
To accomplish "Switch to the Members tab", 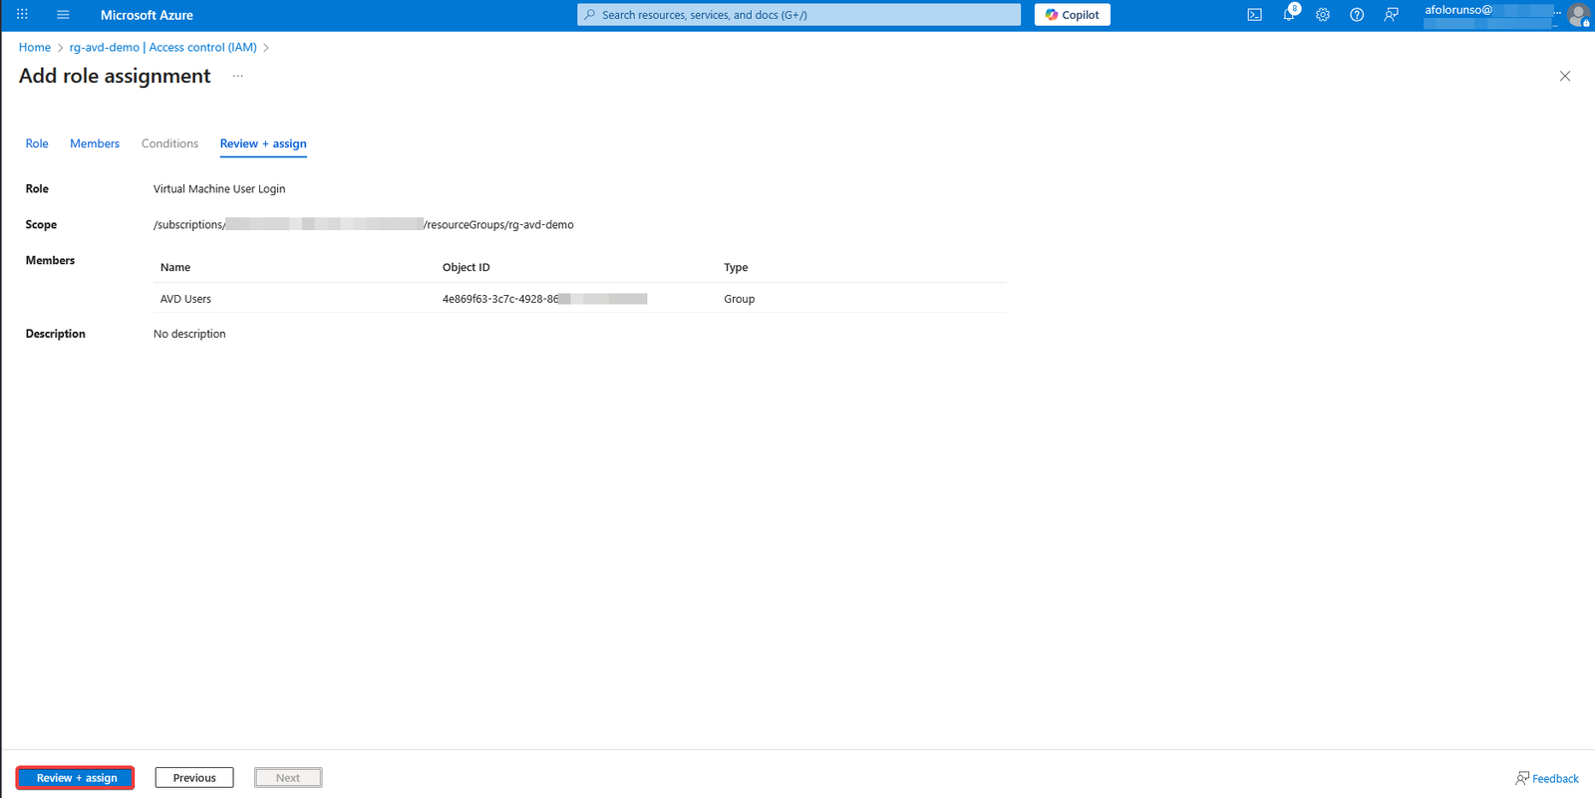I will [95, 143].
